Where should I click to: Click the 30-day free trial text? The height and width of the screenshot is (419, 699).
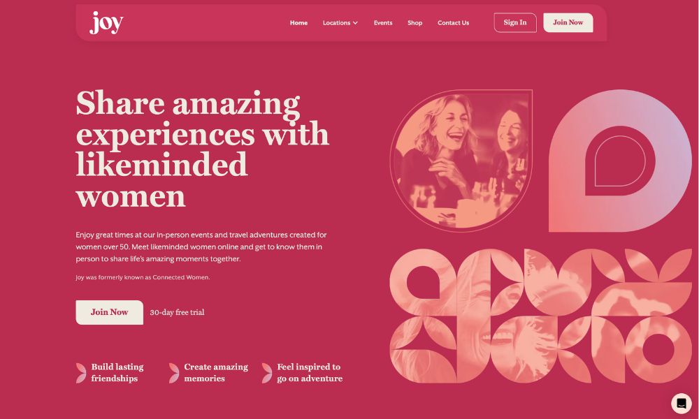[177, 312]
